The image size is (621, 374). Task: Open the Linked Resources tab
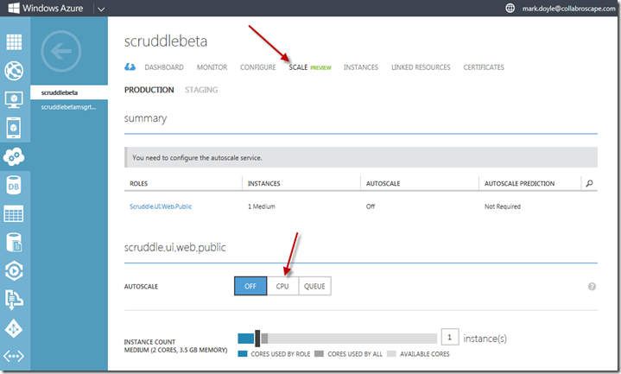pyautogui.click(x=421, y=67)
